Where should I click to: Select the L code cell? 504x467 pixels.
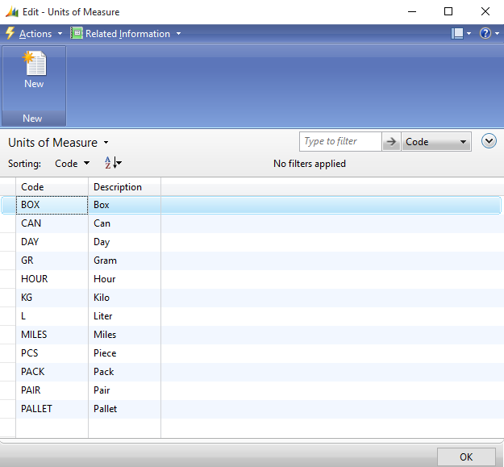click(52, 316)
